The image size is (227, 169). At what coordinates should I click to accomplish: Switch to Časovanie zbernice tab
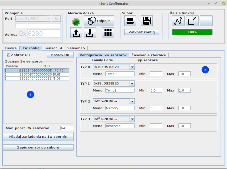pyautogui.click(x=149, y=55)
